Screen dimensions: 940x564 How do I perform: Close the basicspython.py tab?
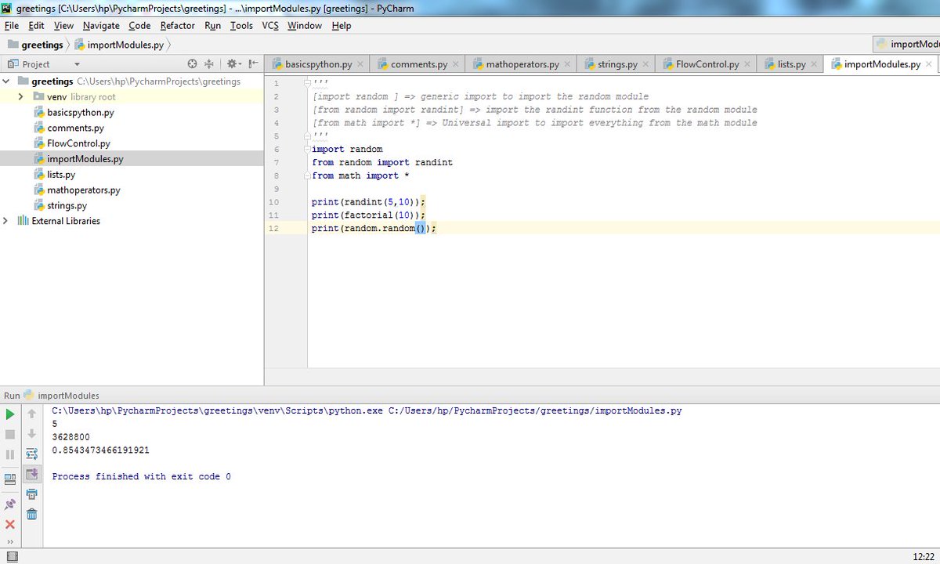pyautogui.click(x=360, y=65)
